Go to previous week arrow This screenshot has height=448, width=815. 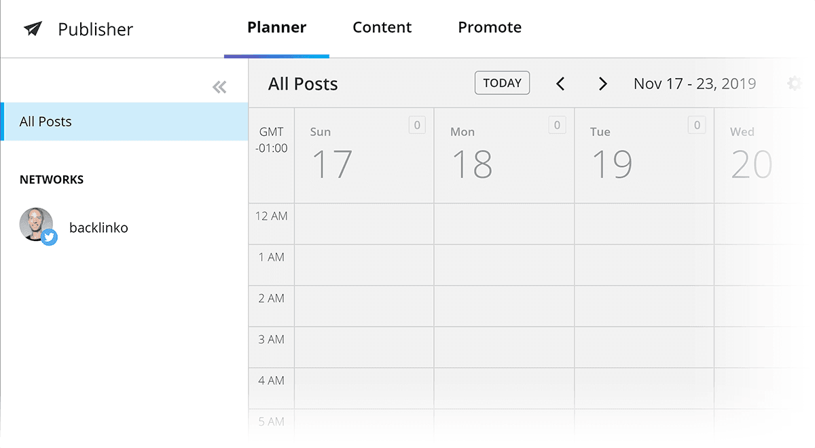pos(560,83)
